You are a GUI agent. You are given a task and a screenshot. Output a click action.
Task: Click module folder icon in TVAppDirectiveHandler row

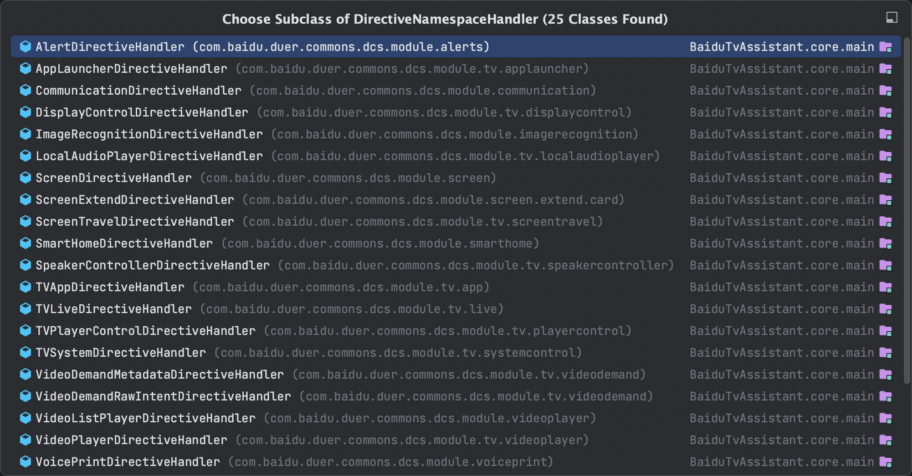tap(886, 287)
